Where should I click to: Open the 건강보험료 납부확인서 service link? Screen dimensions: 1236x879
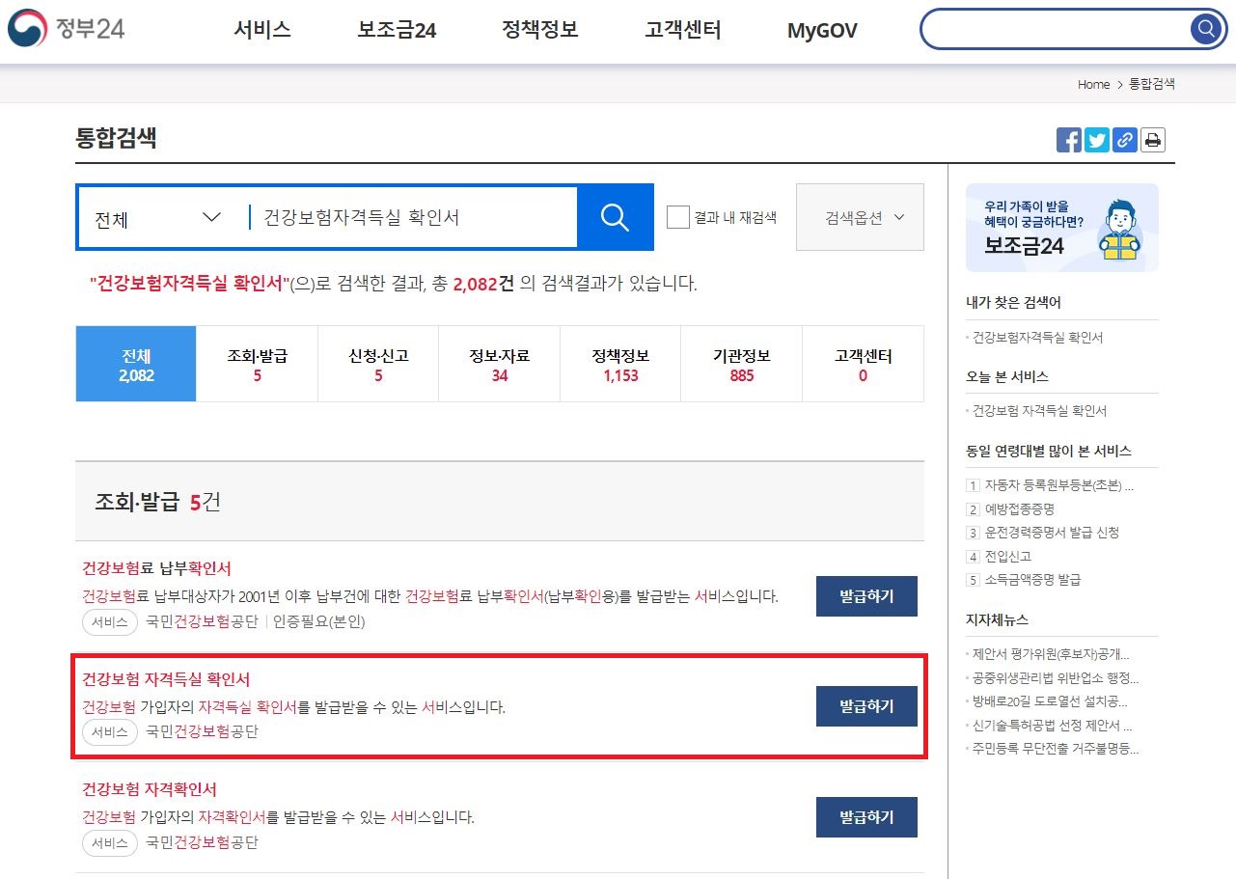(x=160, y=569)
